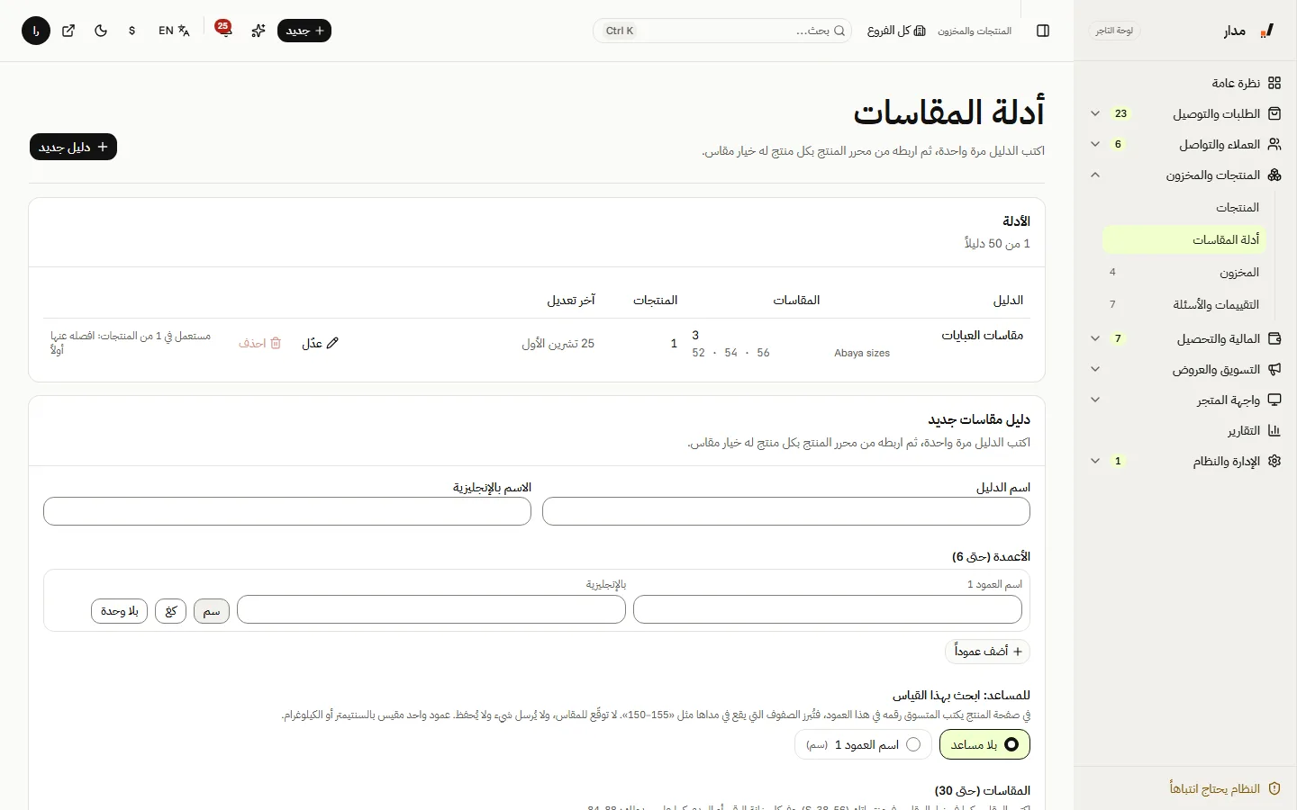This screenshot has height=810, width=1297.
Task: Click the مدار logo
Action: (x=1249, y=31)
